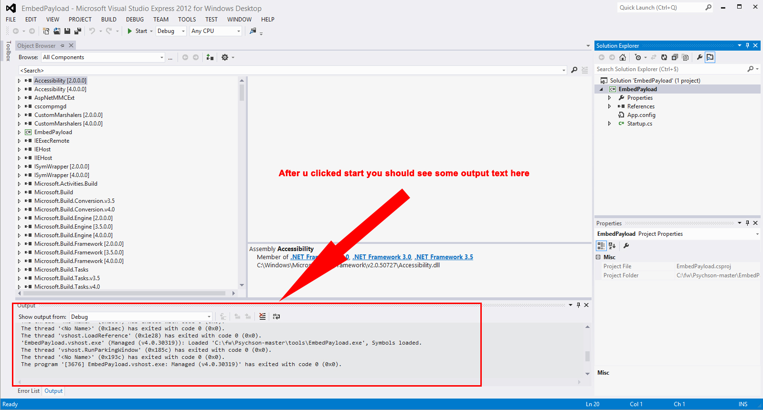
Task: Select Microsoft.Build.Tasks.v3.5 in assembly list
Action: (67, 278)
